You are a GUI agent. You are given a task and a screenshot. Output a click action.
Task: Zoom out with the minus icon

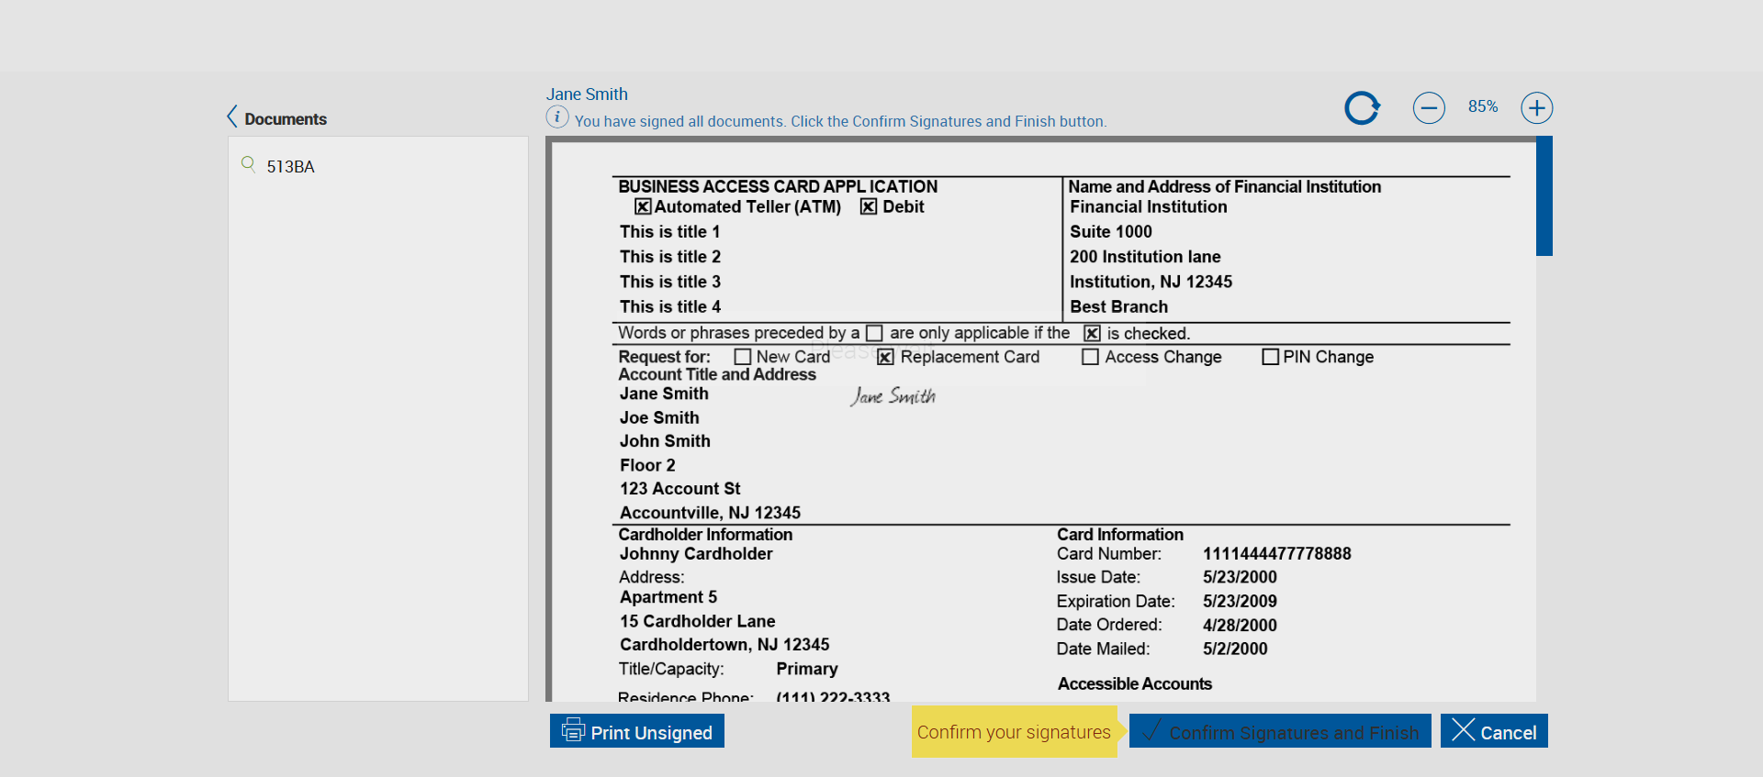(1429, 107)
